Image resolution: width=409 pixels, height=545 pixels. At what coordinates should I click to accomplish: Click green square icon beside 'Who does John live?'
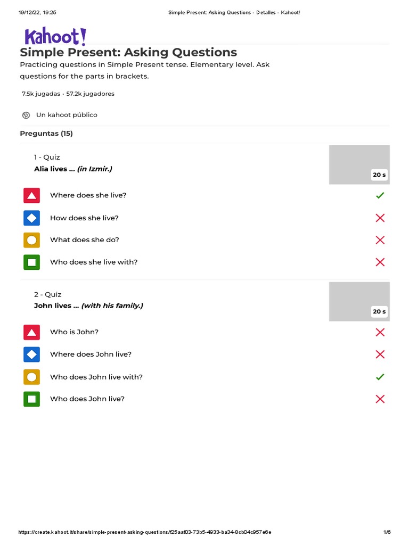click(x=31, y=399)
